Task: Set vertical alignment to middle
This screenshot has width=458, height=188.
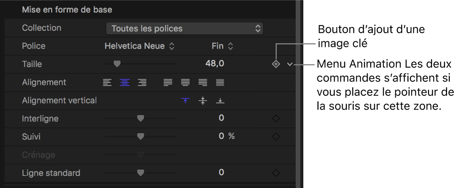Action: click(x=202, y=101)
